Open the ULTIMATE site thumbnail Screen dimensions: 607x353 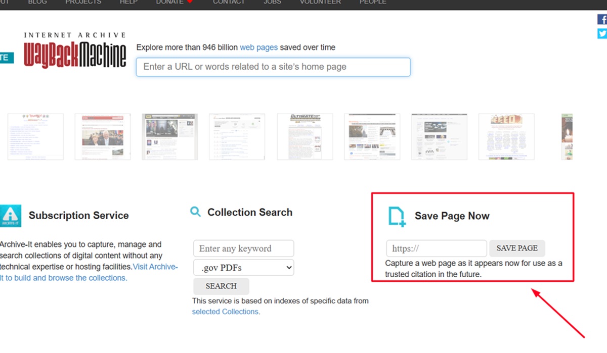[x=305, y=136]
